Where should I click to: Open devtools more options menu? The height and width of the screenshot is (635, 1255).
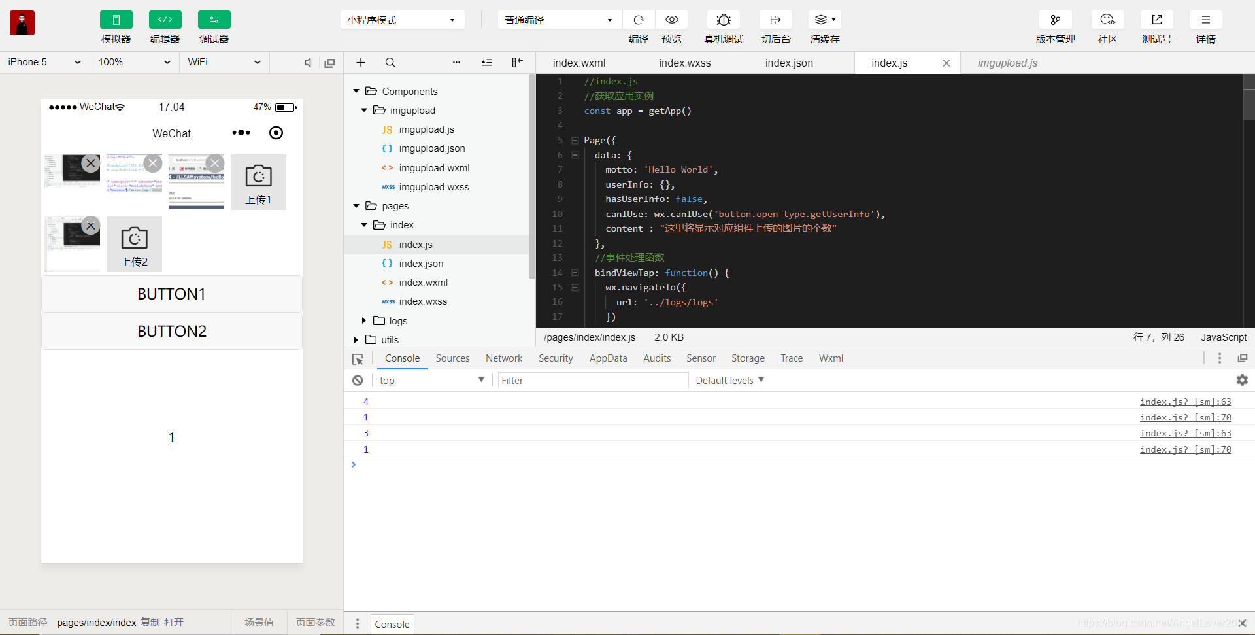tap(1219, 358)
